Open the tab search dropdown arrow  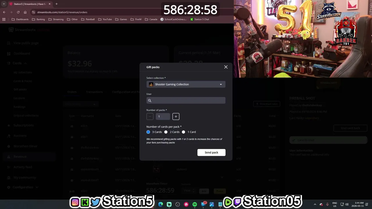(x=4, y=4)
